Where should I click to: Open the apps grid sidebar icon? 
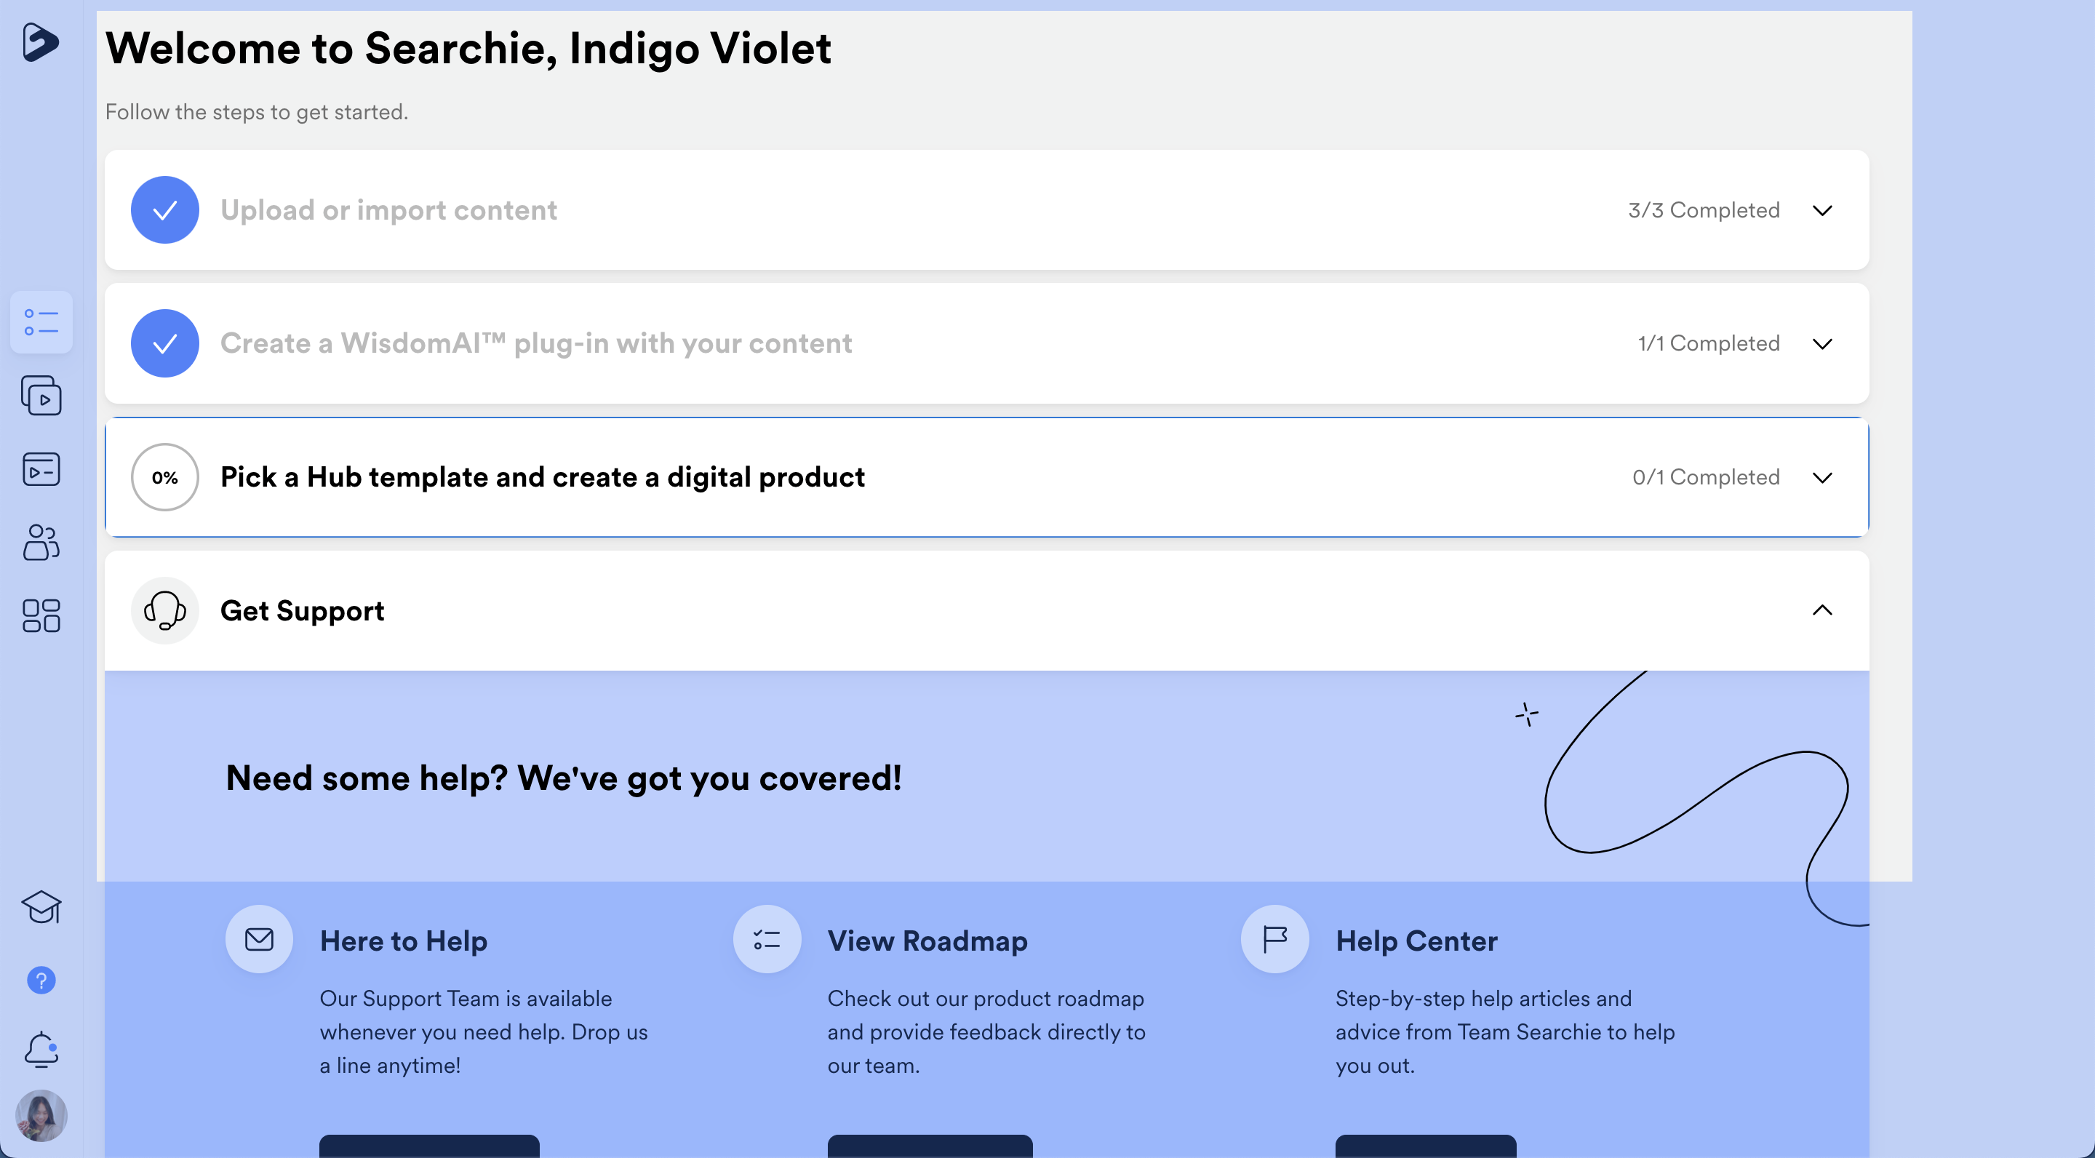[41, 615]
